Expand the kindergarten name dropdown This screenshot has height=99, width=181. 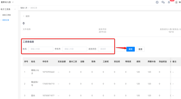tap(7, 2)
